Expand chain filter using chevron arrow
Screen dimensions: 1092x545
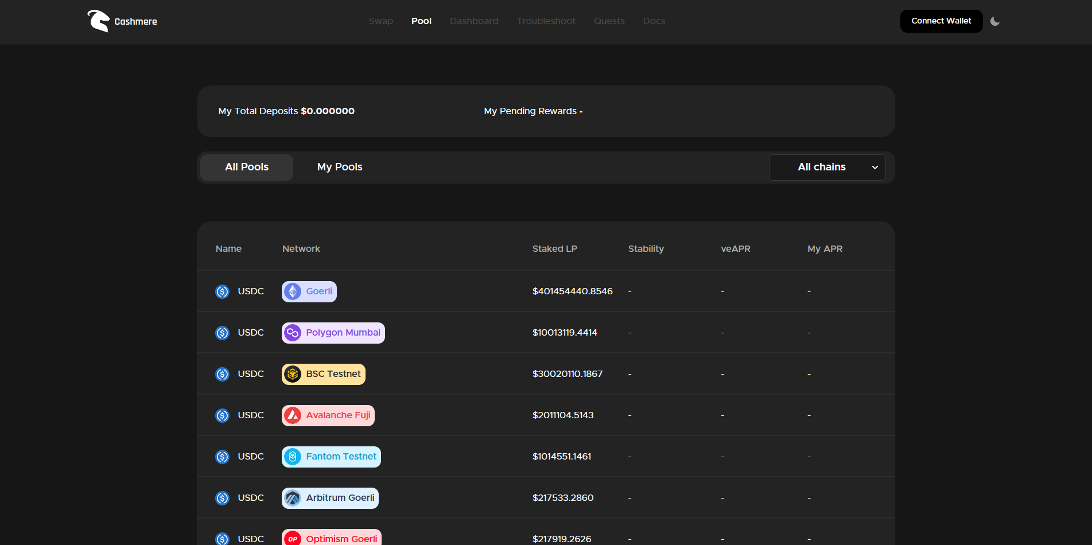coord(875,168)
